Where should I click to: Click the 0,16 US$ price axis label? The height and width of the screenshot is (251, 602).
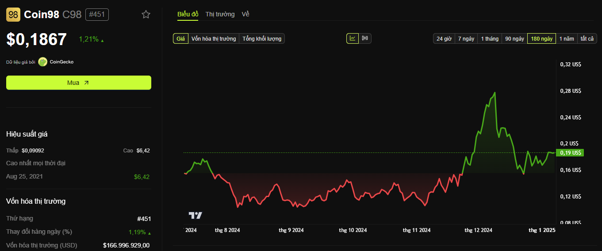[x=571, y=170]
